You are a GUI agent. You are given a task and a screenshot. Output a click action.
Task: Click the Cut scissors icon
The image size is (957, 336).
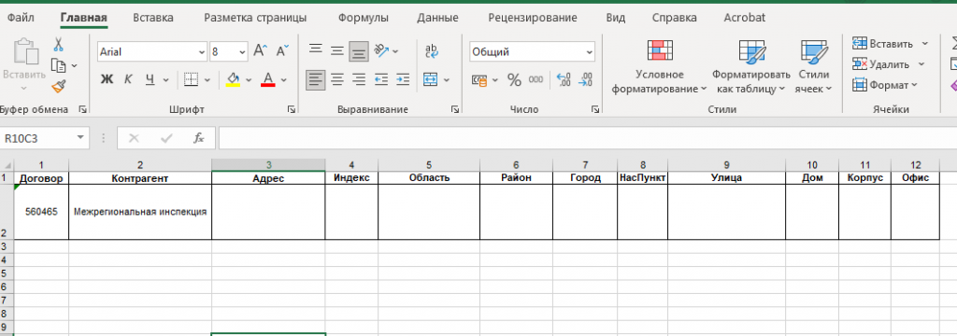pyautogui.click(x=59, y=44)
